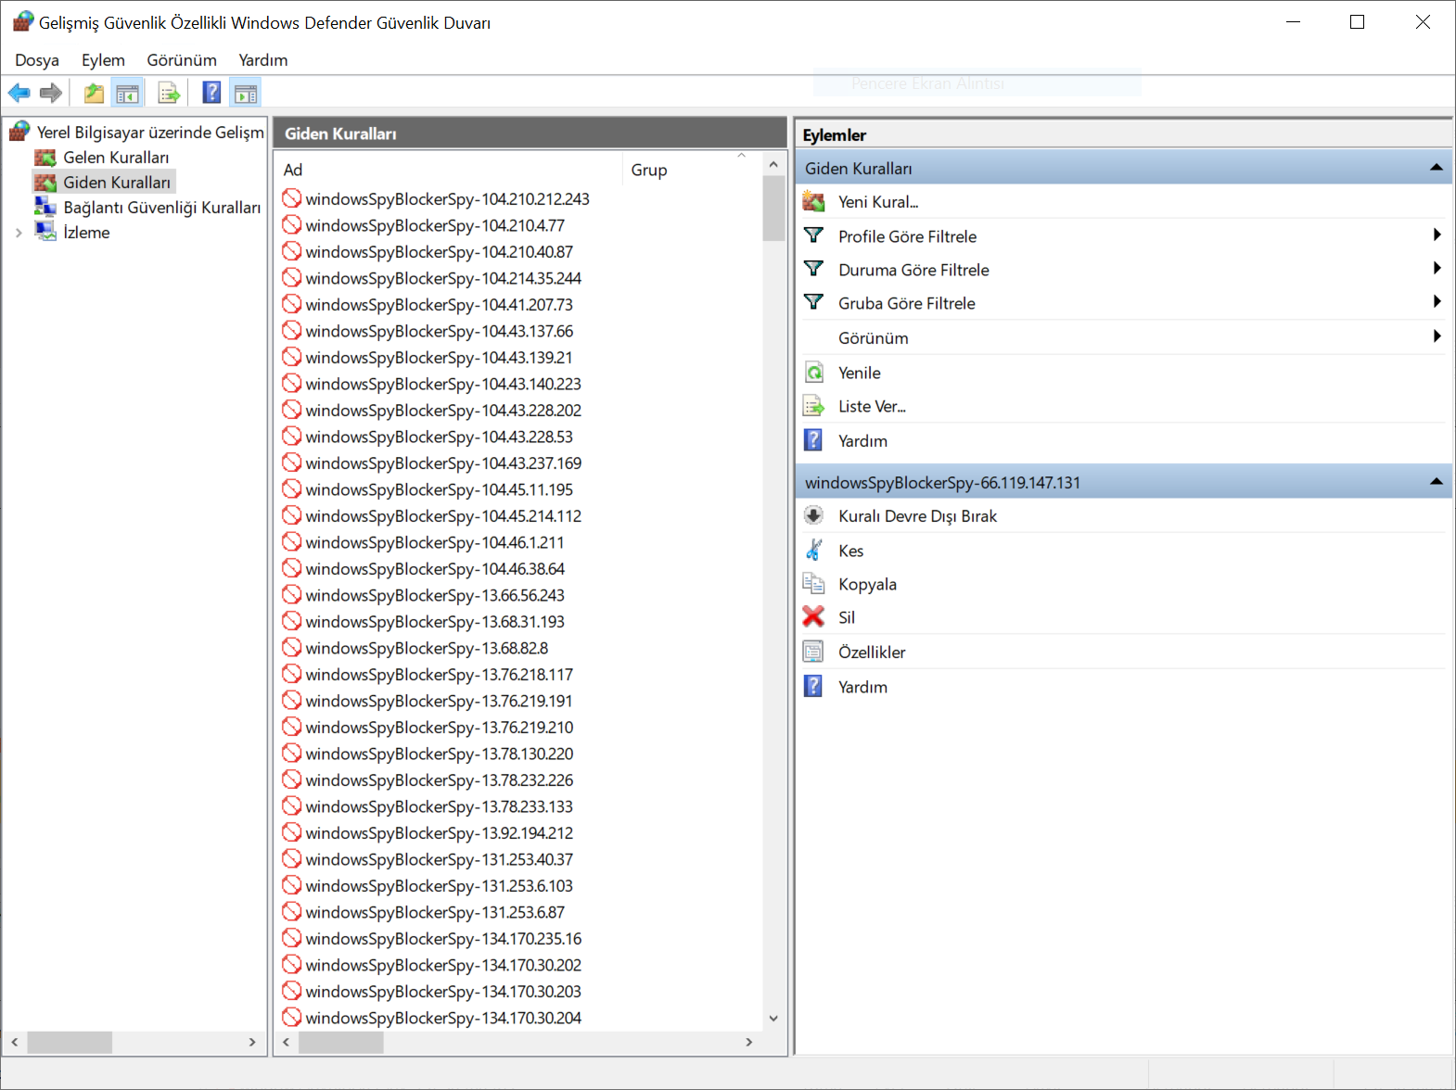1456x1090 pixels.
Task: Click Kuralı Devre Dışı Bırak action
Action: point(917,516)
